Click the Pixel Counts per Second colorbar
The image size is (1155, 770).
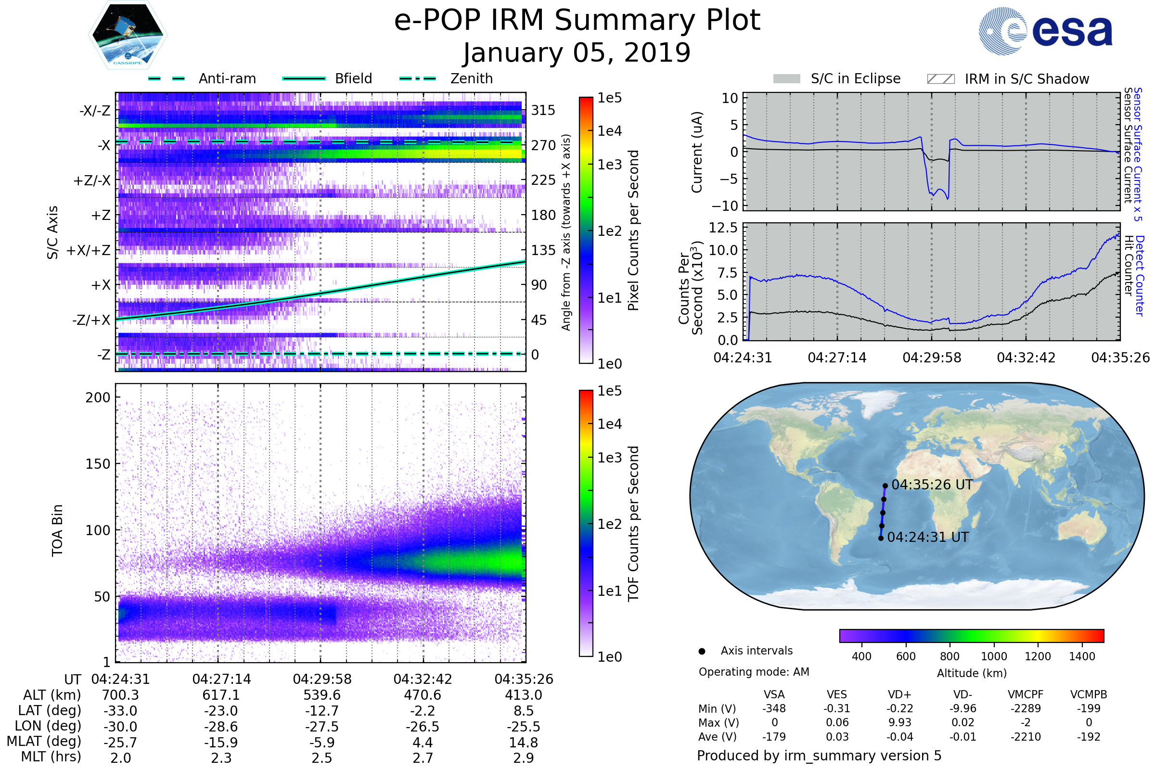(586, 230)
